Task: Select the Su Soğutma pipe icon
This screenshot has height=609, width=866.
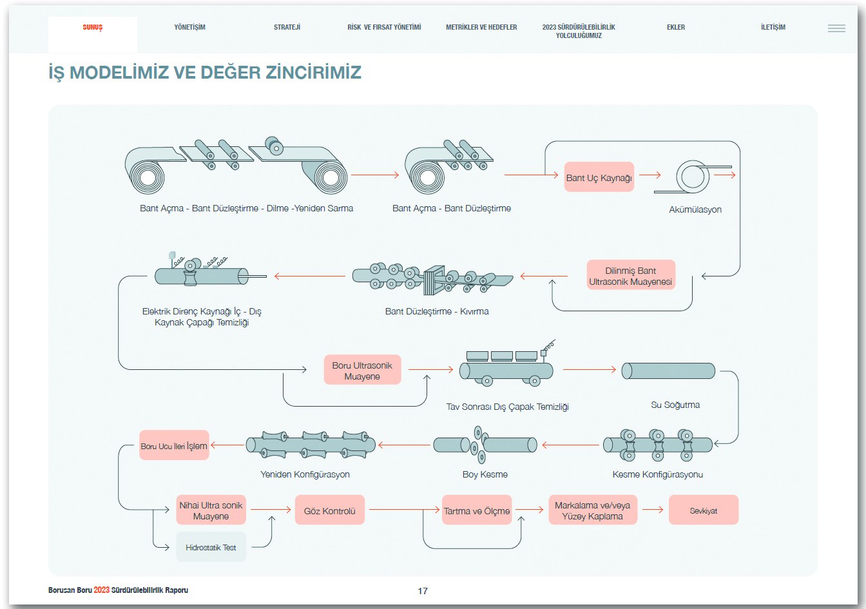Action: pyautogui.click(x=668, y=371)
